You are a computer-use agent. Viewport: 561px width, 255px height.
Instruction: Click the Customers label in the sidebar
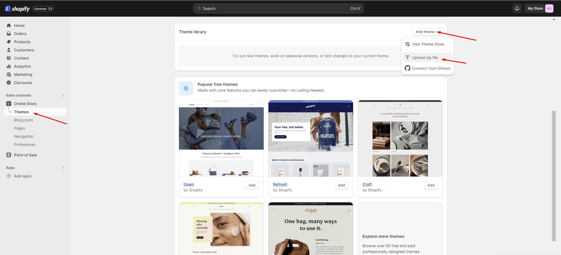click(24, 50)
